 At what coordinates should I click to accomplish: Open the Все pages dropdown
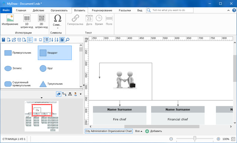click(x=138, y=131)
